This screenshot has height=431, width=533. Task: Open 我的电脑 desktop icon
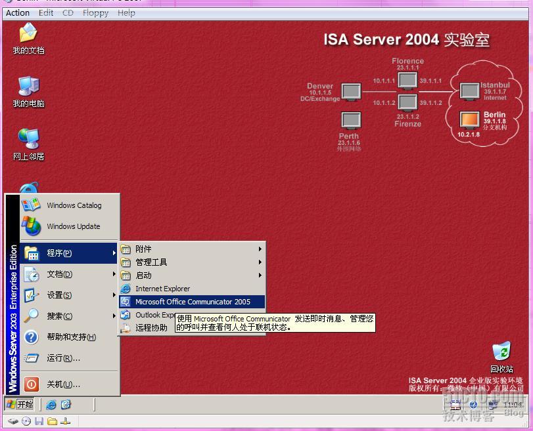coord(28,92)
